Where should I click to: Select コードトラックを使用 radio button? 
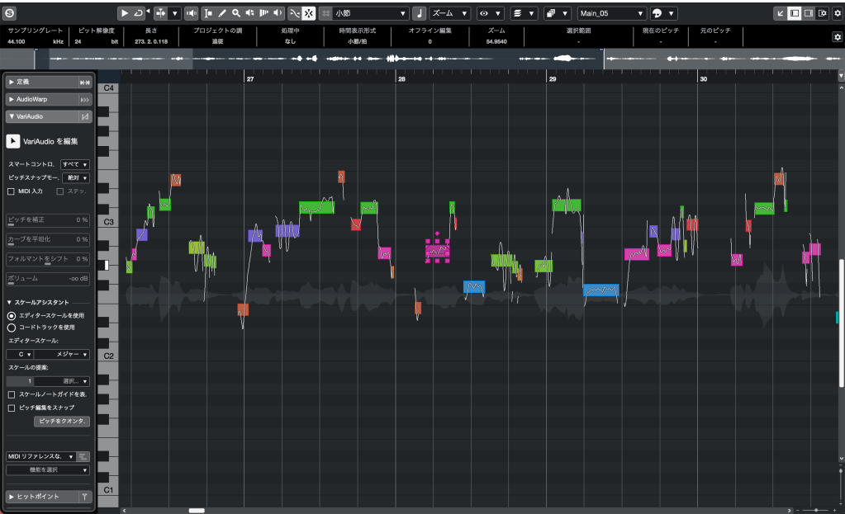pos(11,327)
